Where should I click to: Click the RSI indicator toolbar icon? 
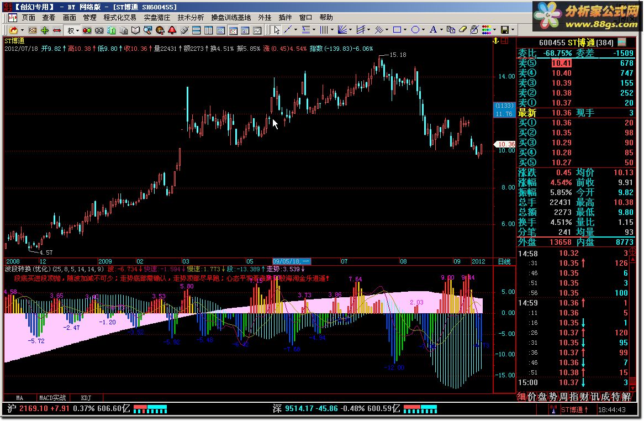pyautogui.click(x=33, y=30)
